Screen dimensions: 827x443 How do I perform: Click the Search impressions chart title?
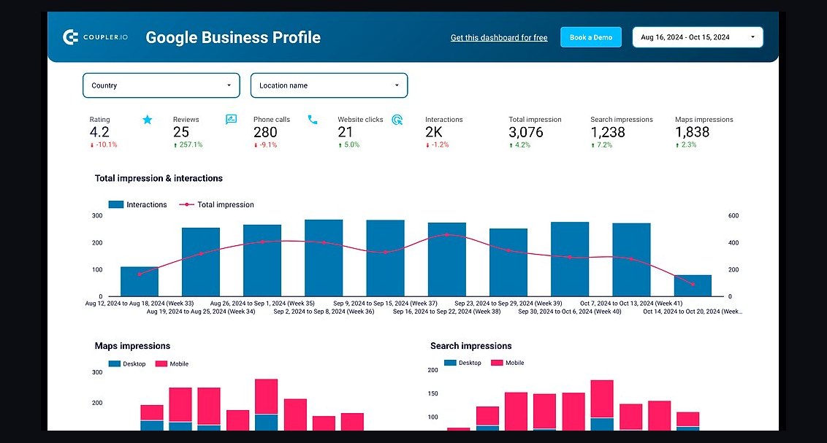pyautogui.click(x=471, y=346)
